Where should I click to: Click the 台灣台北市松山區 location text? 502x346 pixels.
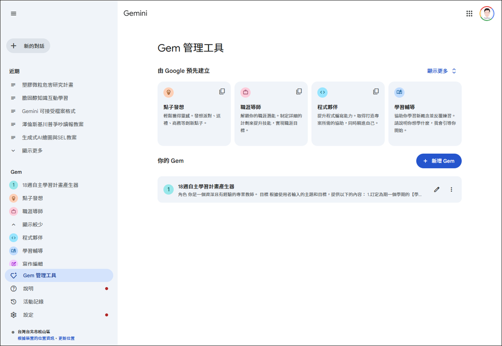34,332
